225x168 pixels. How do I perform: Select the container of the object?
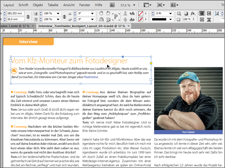125,13
